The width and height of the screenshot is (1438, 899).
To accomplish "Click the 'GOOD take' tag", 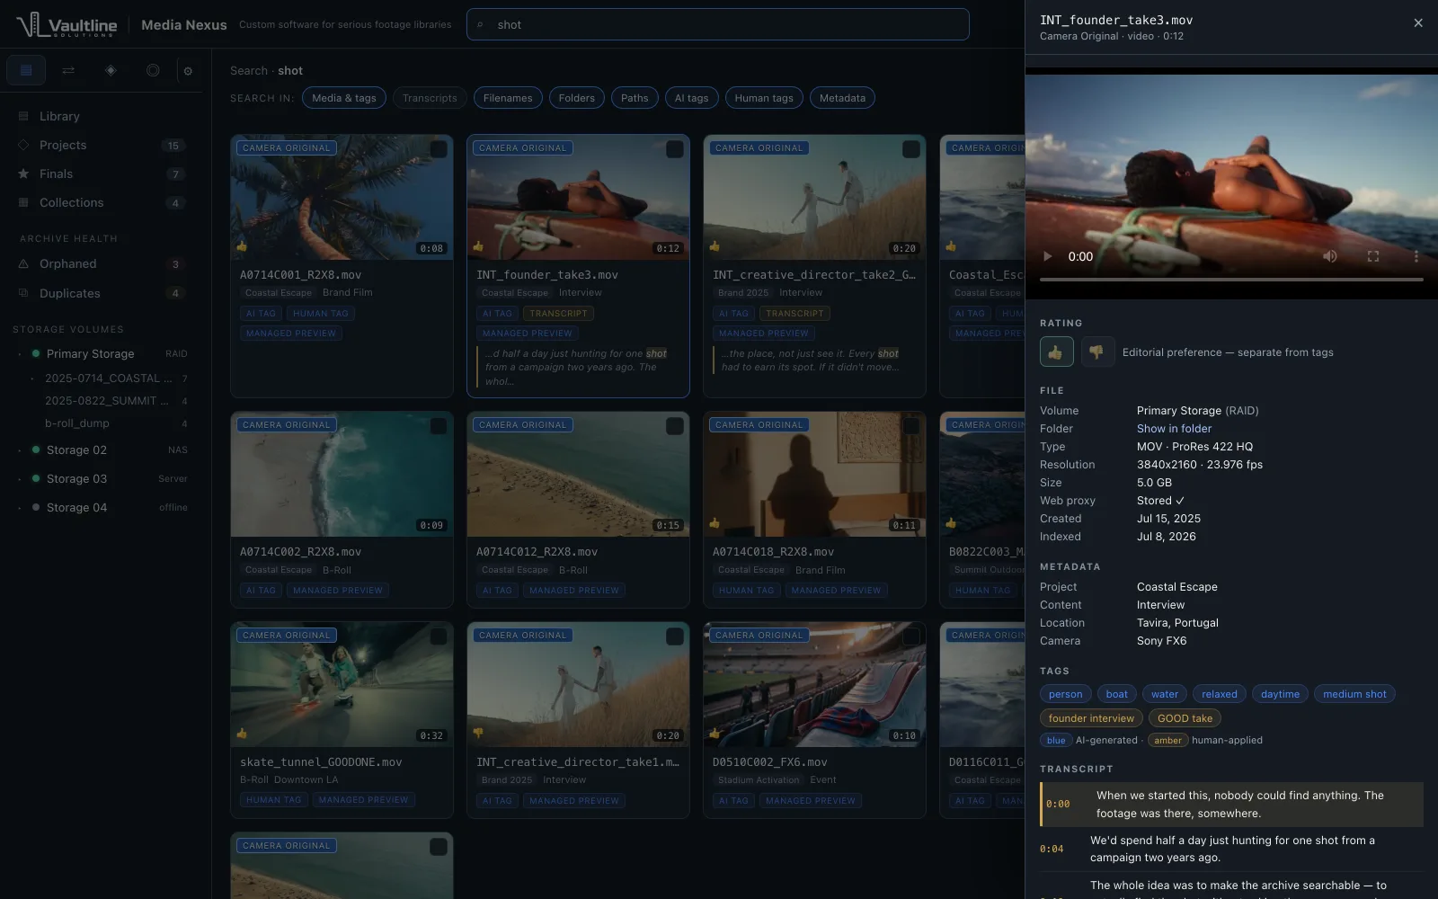I will click(x=1185, y=718).
